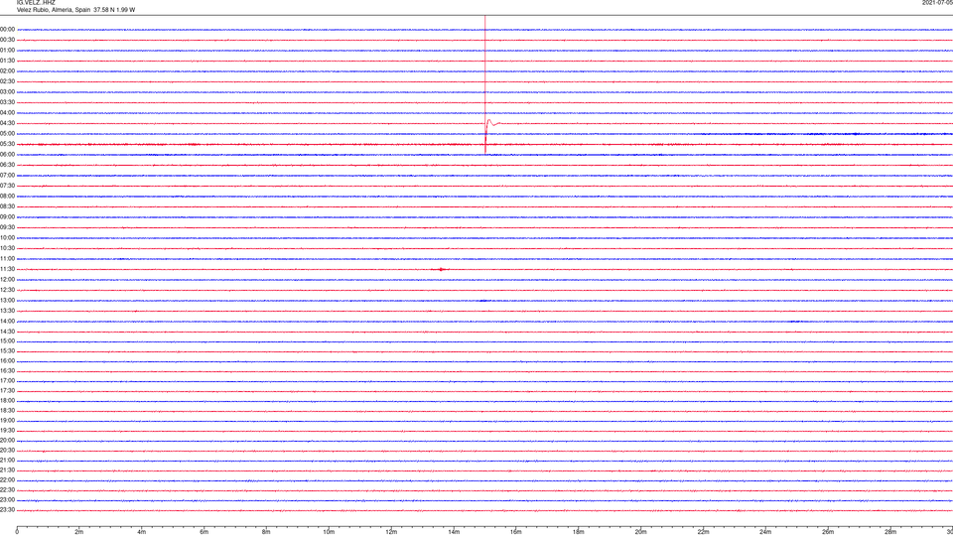
Task: Select the 00:30 time label
Action: tap(7, 40)
